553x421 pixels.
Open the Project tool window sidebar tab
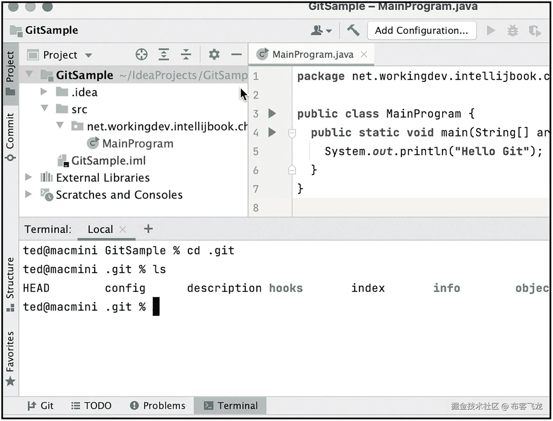point(10,74)
